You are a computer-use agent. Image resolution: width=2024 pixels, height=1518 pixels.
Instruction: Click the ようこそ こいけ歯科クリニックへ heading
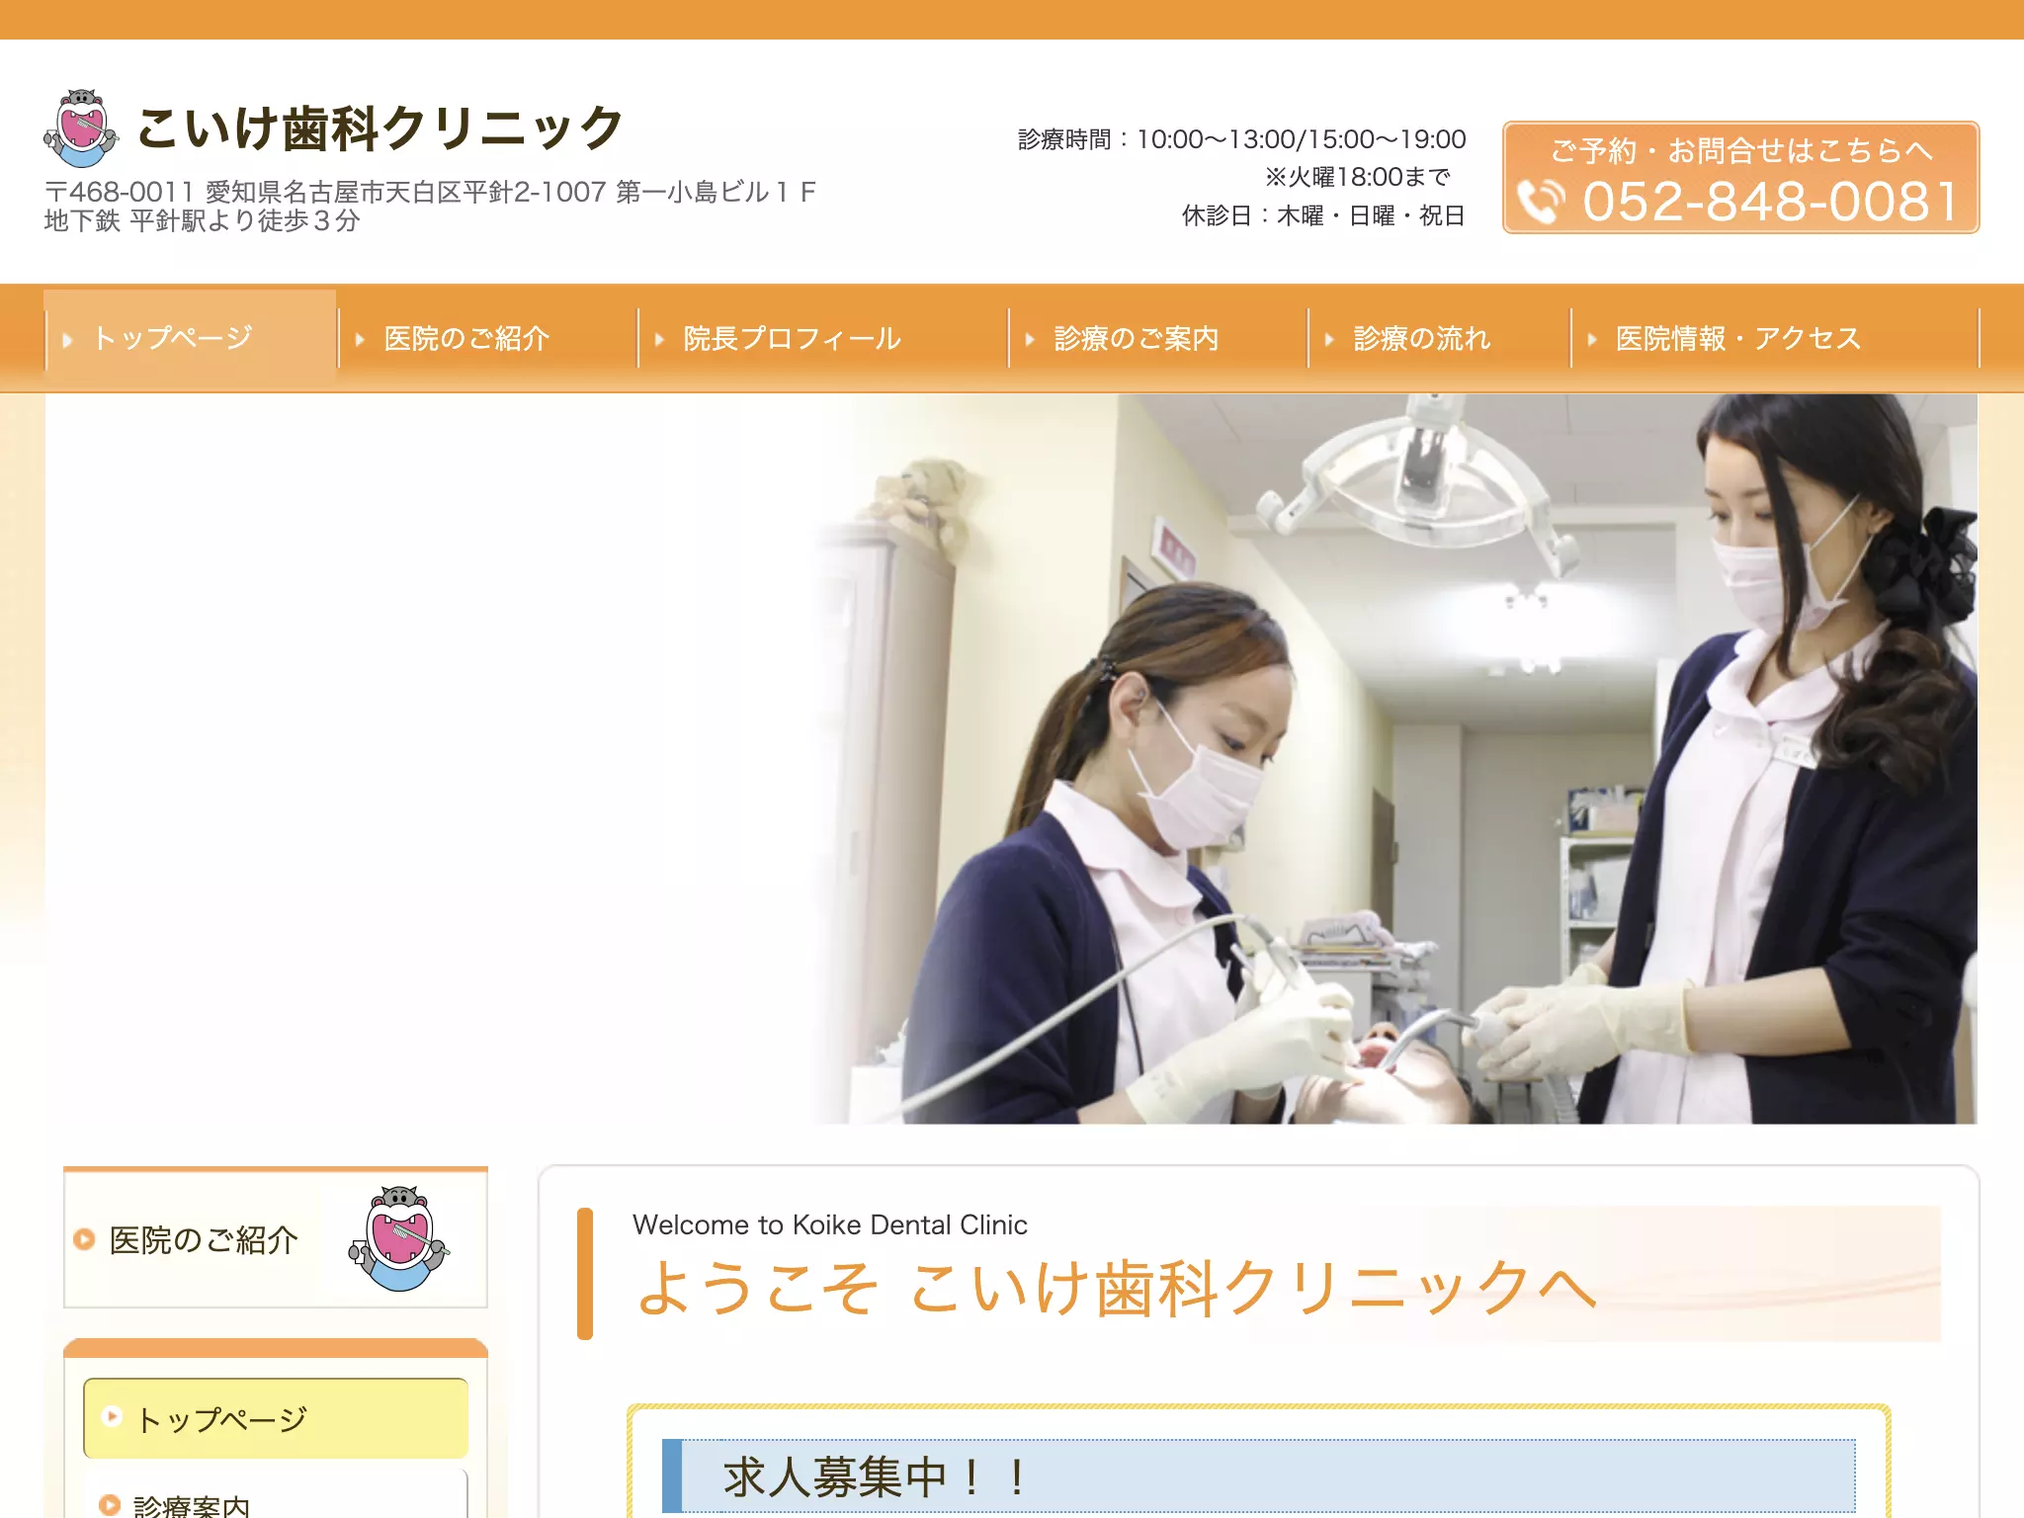click(x=1117, y=1288)
